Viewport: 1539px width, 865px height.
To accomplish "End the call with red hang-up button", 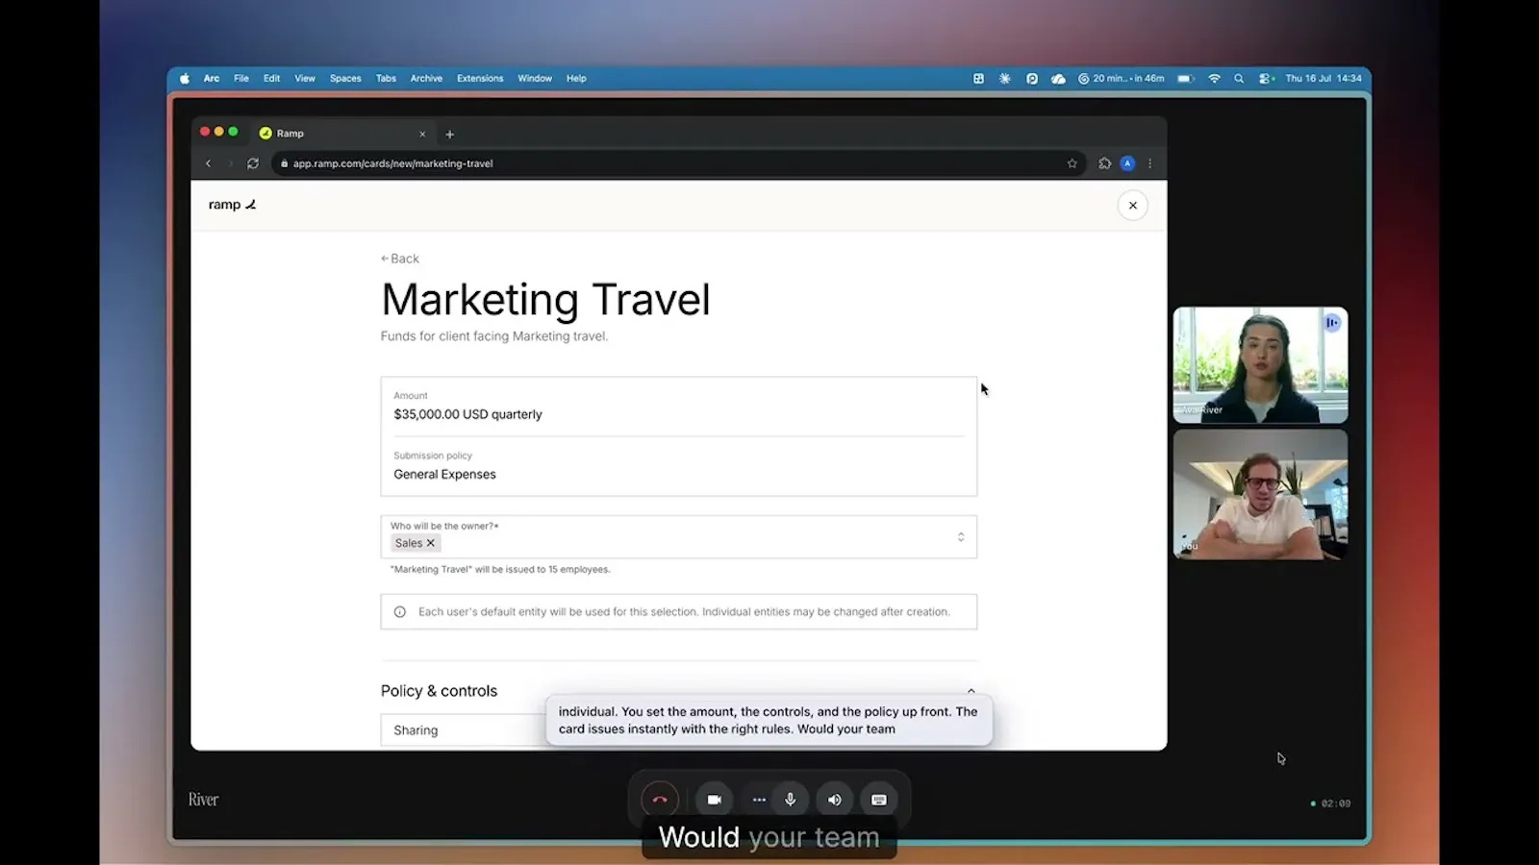I will click(660, 800).
